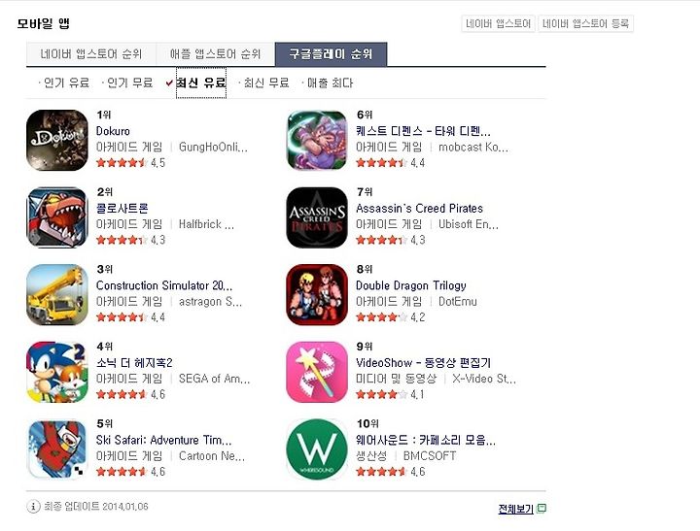The image size is (700, 531).
Task: Open the Double Dragon Trilogy title link
Action: pyautogui.click(x=410, y=285)
